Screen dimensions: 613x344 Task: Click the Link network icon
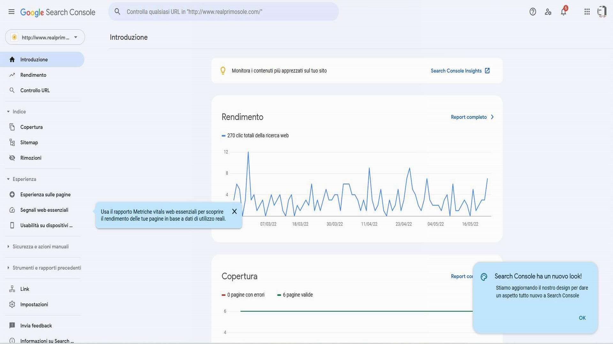[12, 289]
